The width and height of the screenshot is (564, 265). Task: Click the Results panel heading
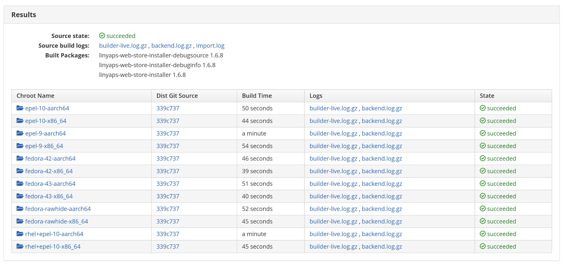tap(24, 15)
